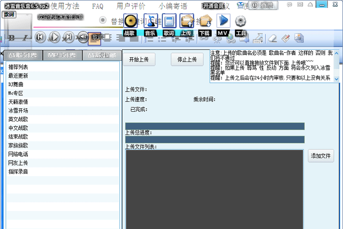The width and height of the screenshot is (343, 229).
Task: Click the 添加文件 button
Action: pos(321,156)
